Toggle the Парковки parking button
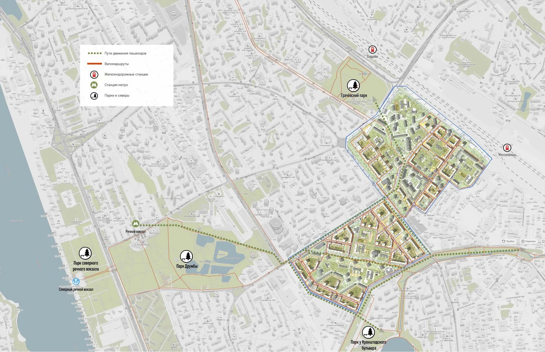Image resolution: width=545 pixels, height=352 pixels. tap(528, 242)
